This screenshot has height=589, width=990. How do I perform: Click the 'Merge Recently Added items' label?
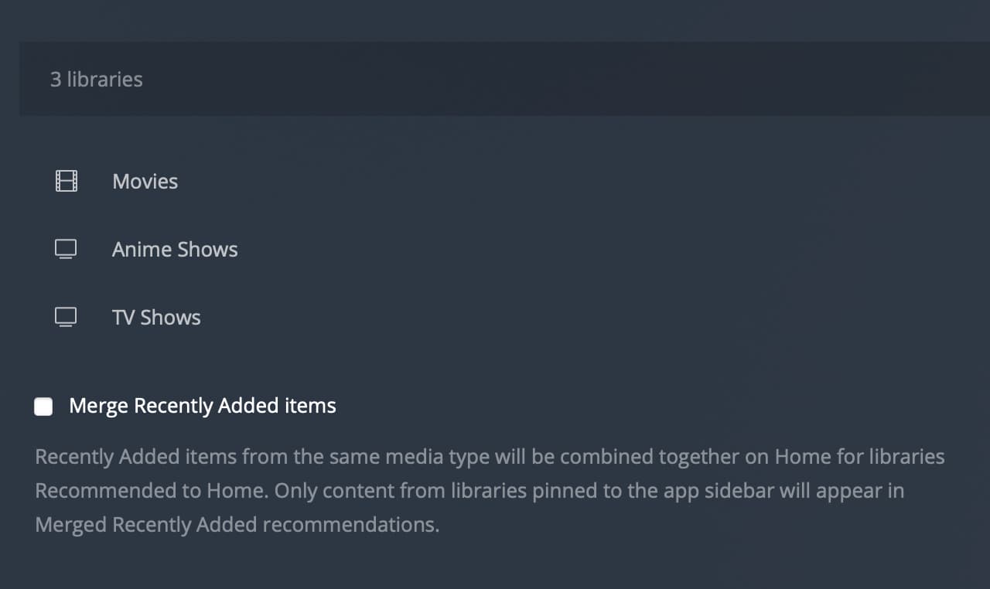(203, 406)
